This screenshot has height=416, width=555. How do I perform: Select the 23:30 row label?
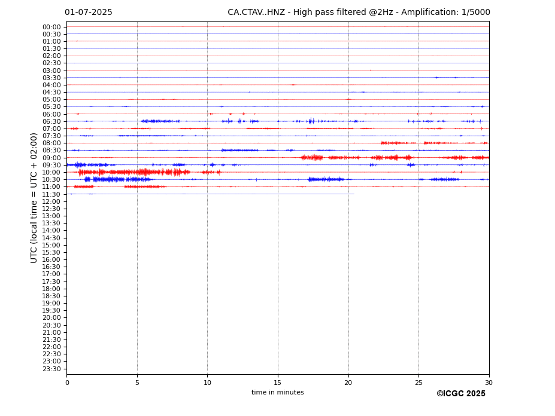[51, 369]
